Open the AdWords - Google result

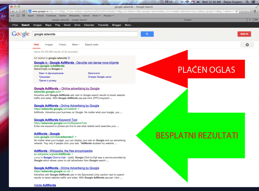[x=47, y=134]
